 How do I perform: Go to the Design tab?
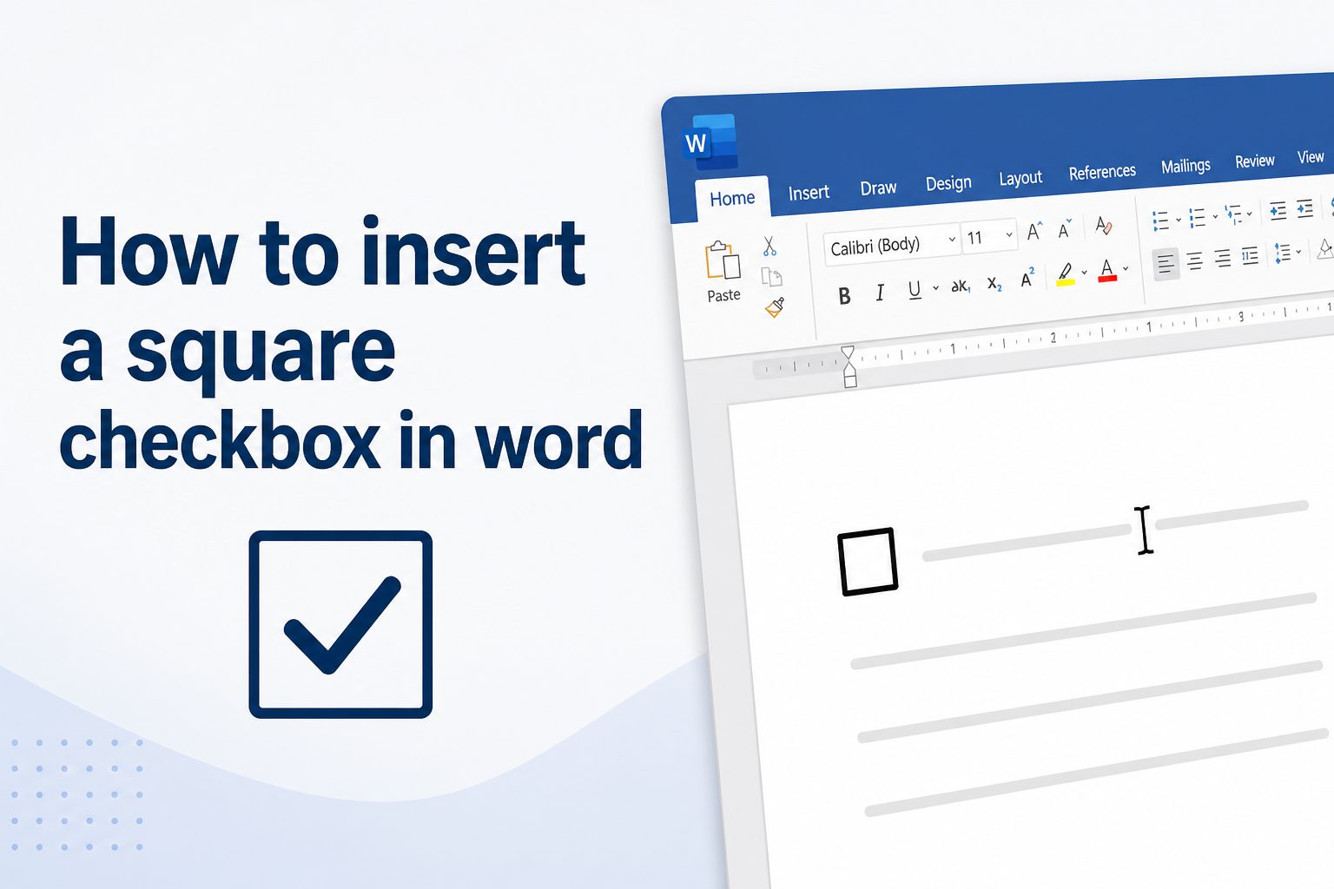(948, 183)
